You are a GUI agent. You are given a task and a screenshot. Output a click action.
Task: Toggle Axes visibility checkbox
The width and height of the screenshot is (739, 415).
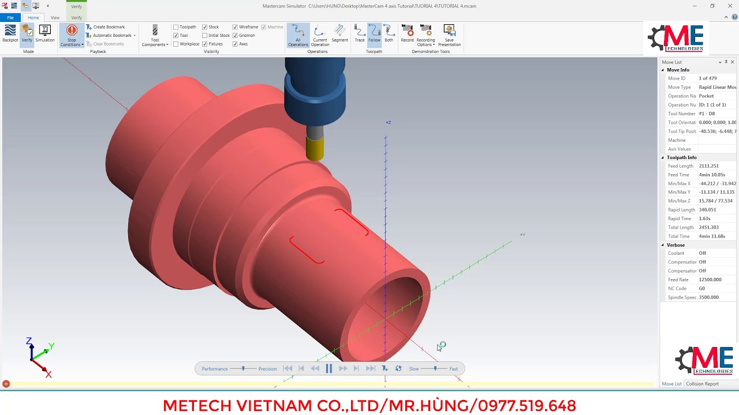(x=235, y=44)
